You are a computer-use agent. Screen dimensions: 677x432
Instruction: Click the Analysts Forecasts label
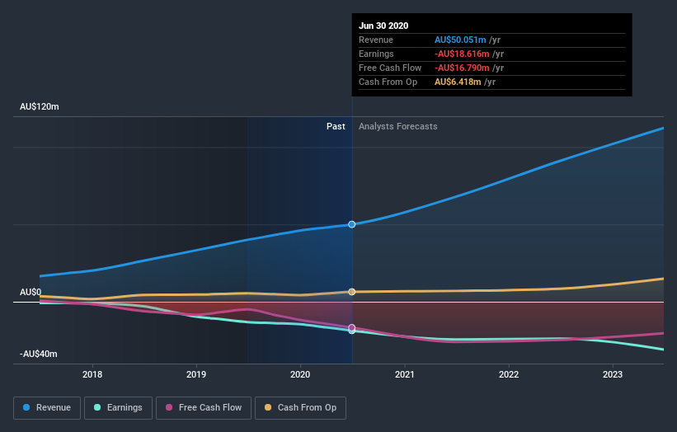[398, 126]
